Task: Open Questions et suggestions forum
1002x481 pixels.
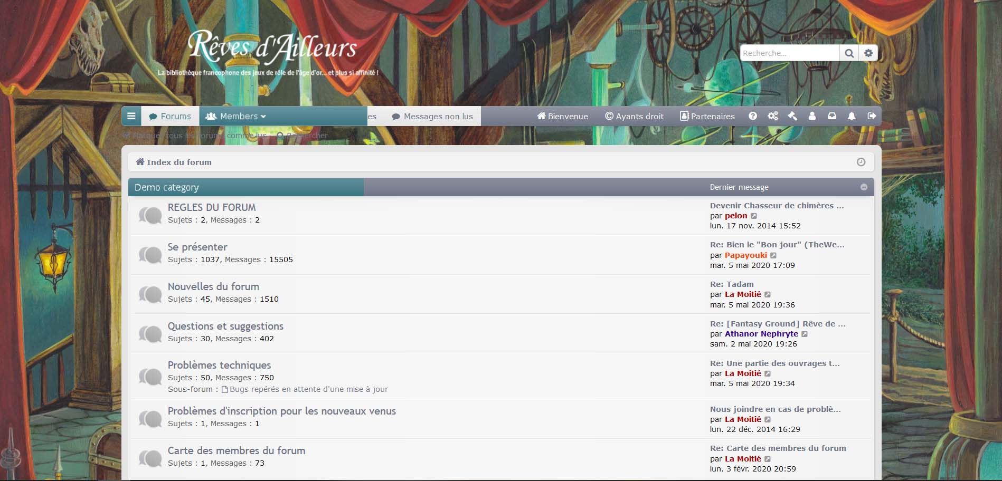Action: 225,326
